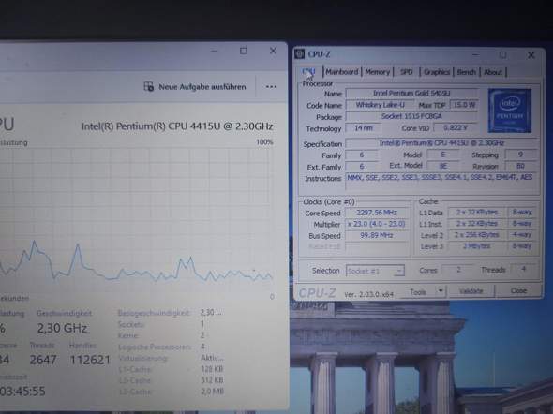Click the Validate button
This screenshot has width=553, height=414.
point(471,291)
